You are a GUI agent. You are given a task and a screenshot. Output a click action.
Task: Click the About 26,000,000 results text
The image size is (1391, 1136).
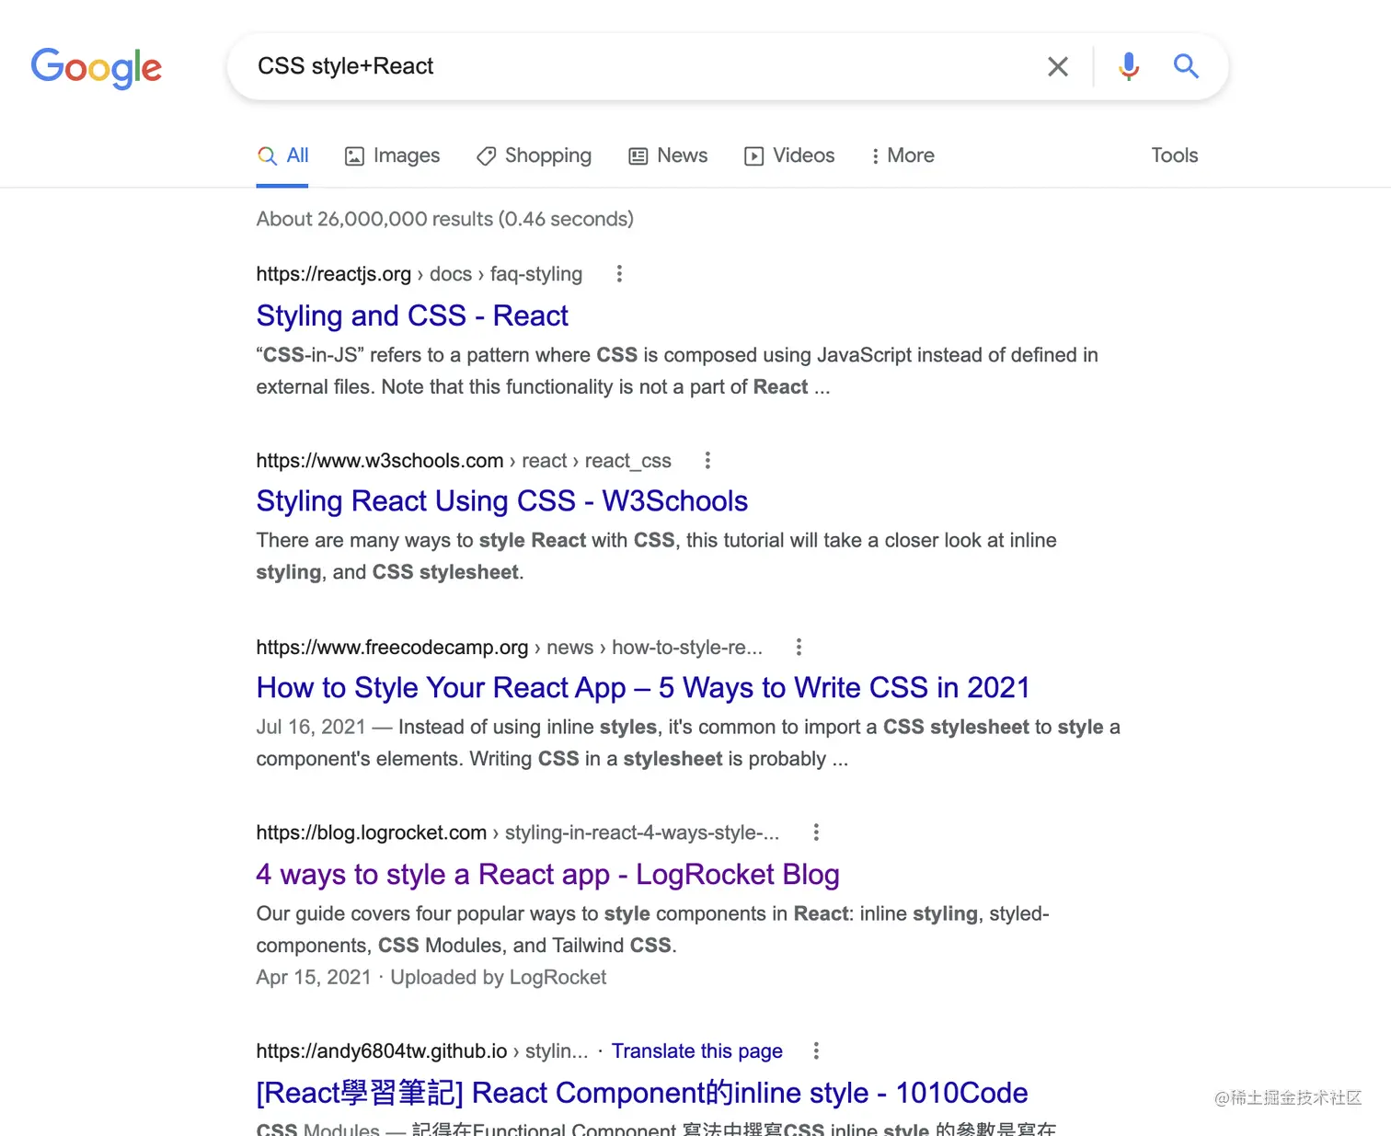click(445, 219)
